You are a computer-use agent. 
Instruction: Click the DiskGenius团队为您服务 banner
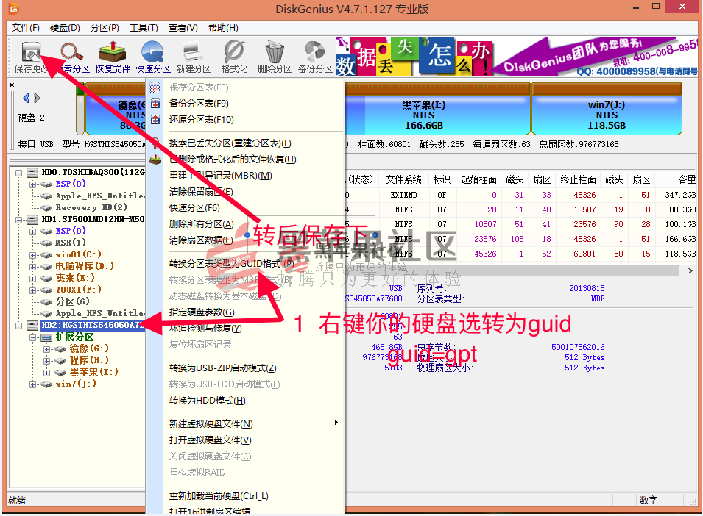[x=596, y=57]
